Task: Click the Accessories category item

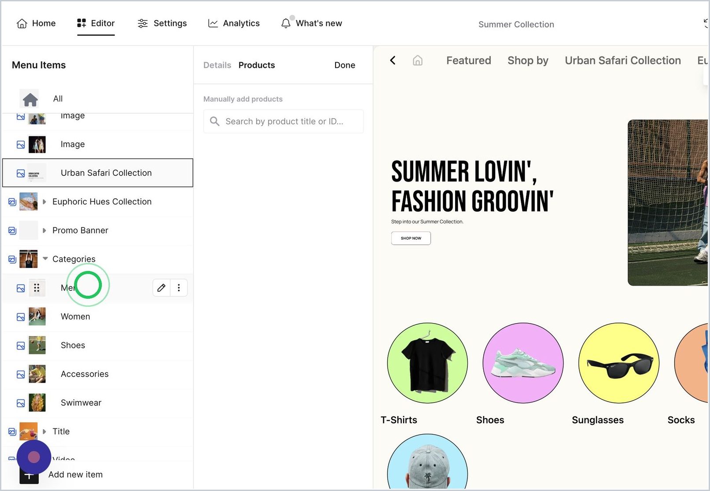Action: click(98, 374)
